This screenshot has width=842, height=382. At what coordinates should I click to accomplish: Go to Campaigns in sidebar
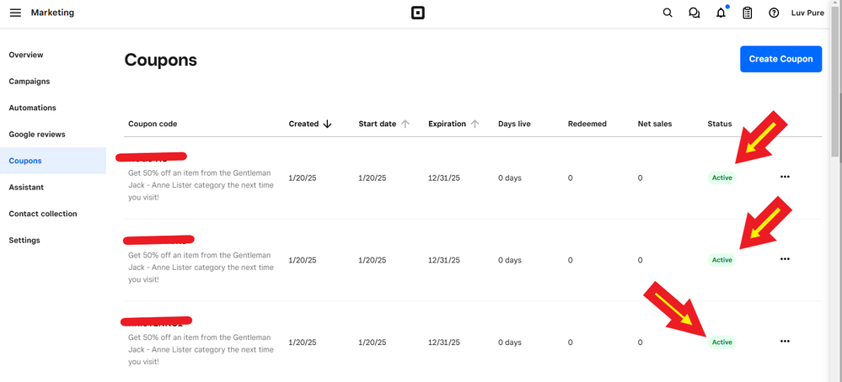[29, 82]
